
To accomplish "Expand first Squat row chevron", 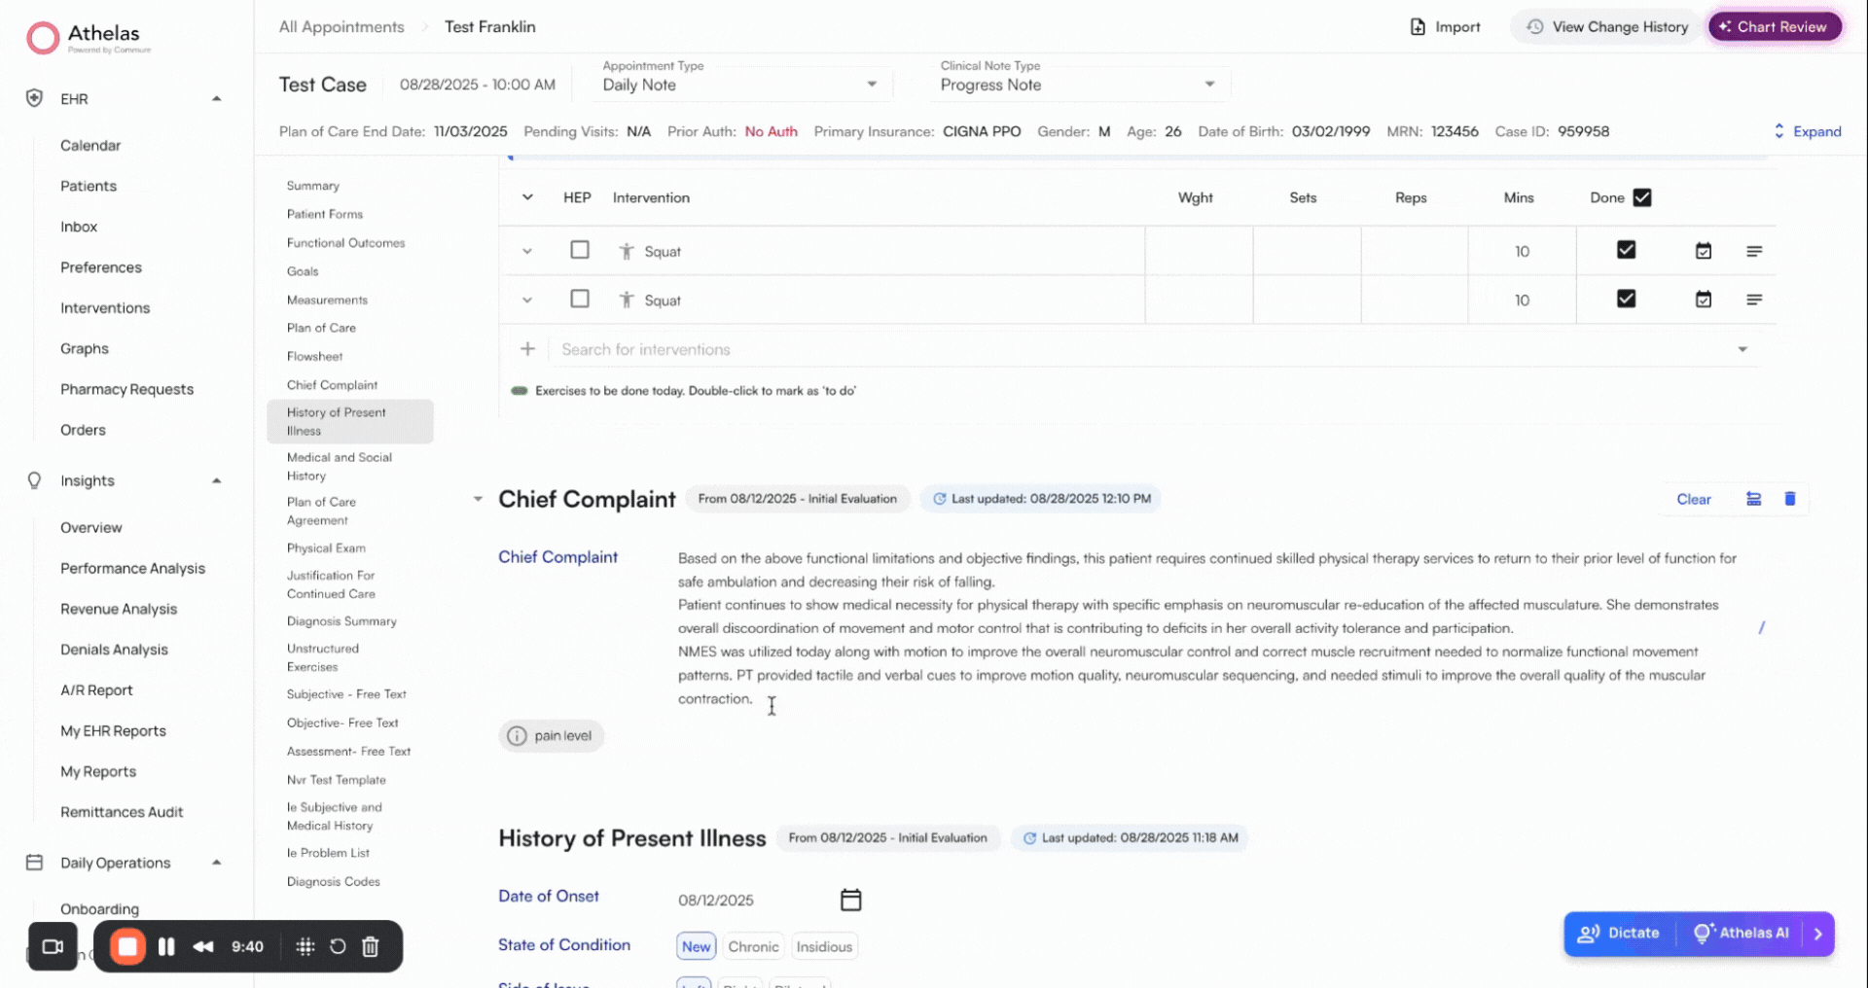I will 527,251.
